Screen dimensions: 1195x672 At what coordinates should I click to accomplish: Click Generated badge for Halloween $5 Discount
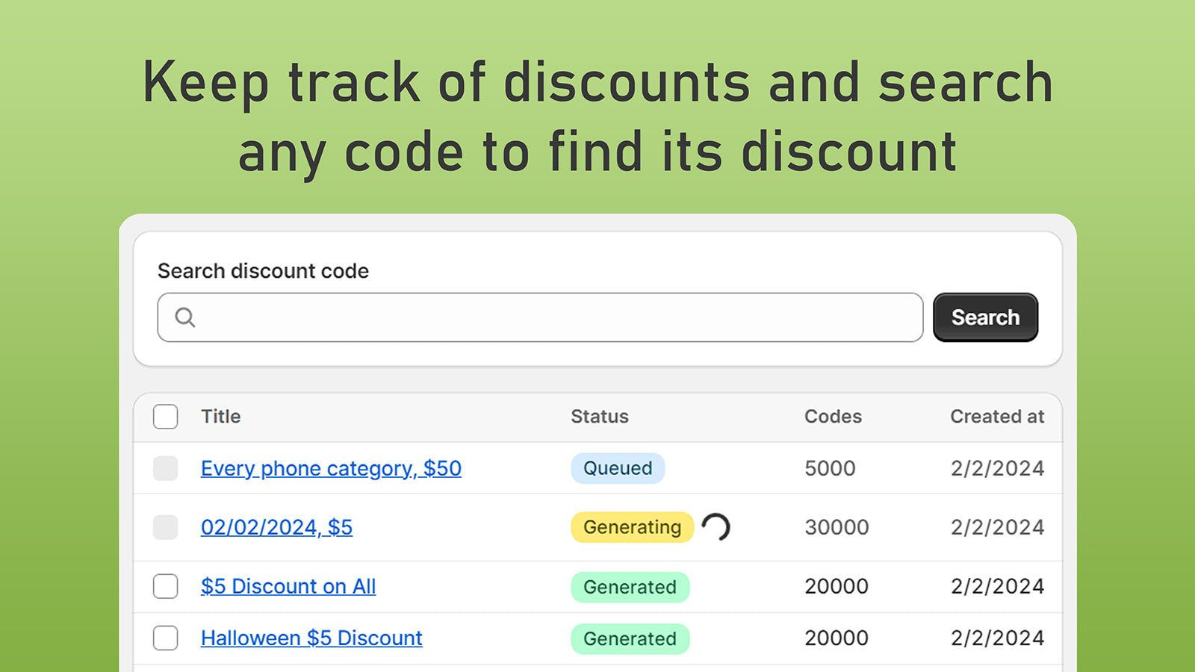pos(630,638)
